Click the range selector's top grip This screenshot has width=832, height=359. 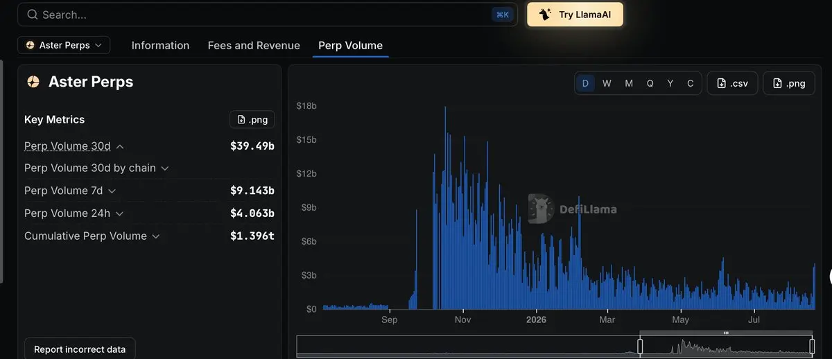pos(726,333)
